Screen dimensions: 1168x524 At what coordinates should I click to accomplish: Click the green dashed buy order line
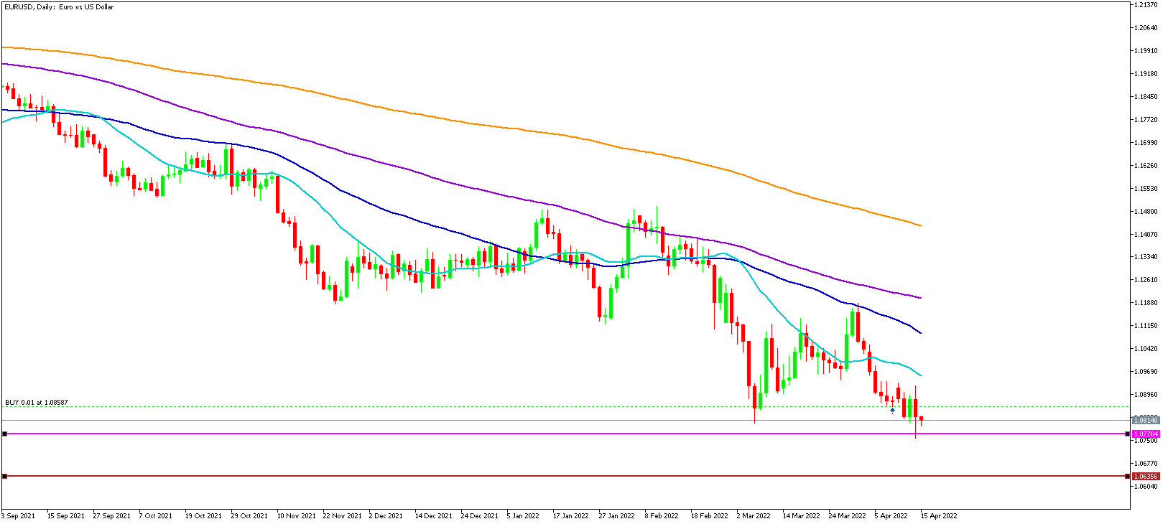[503, 407]
